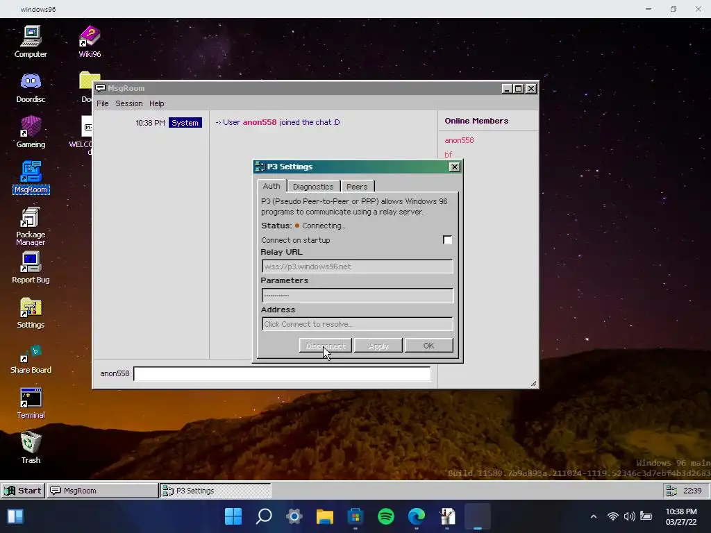This screenshot has height=533, width=711.
Task: Click MsgRoom window resize grip
Action: (533, 383)
